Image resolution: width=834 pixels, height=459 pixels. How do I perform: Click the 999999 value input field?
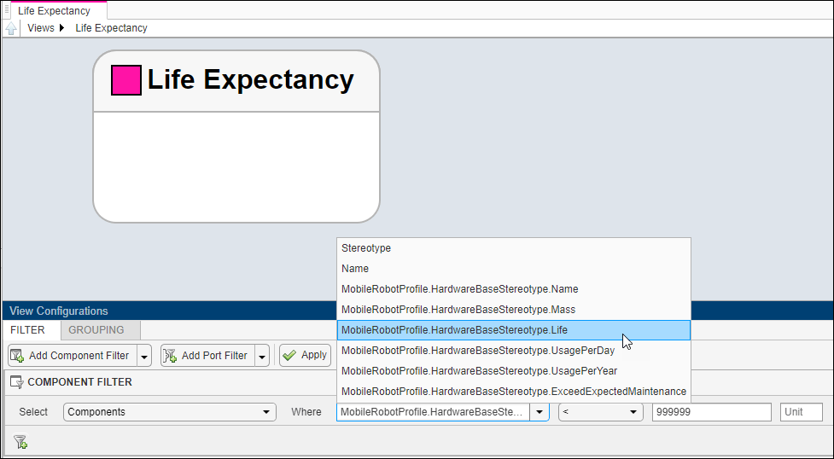[x=712, y=412]
